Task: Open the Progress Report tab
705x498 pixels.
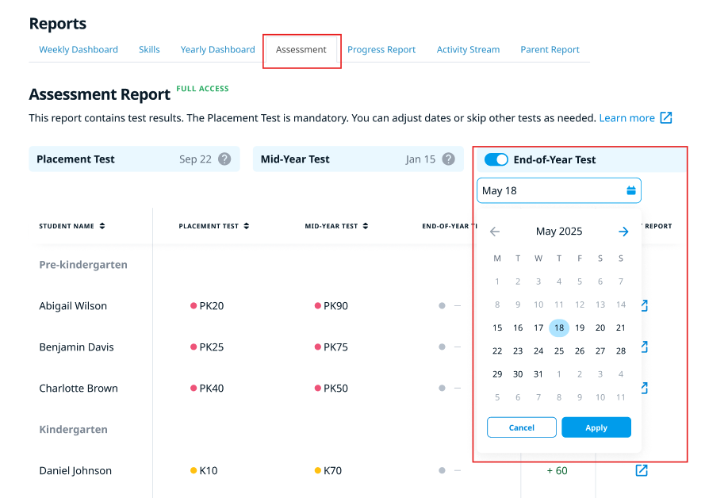Action: coord(381,49)
